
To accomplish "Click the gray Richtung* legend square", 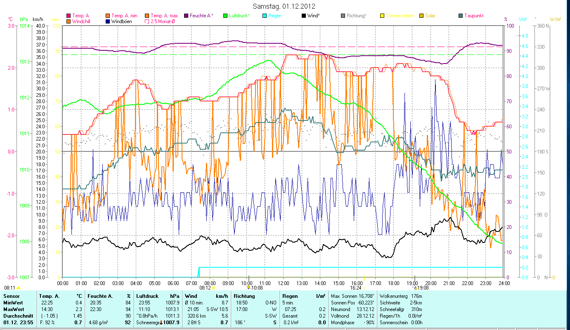I will [343, 16].
